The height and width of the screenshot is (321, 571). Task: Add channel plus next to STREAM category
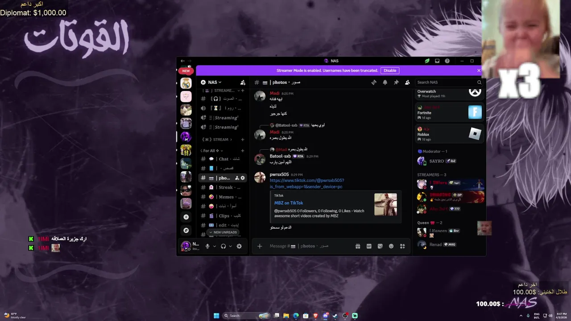point(243,139)
